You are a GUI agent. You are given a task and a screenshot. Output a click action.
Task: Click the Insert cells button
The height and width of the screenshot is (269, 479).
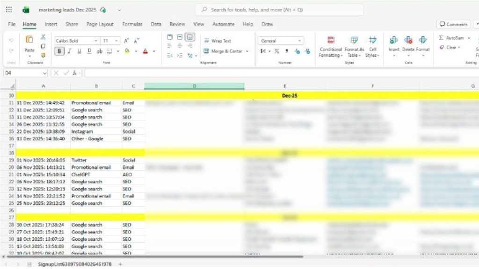coord(394,47)
